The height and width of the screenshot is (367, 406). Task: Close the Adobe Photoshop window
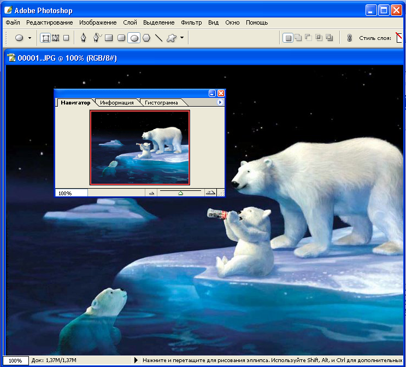396,10
